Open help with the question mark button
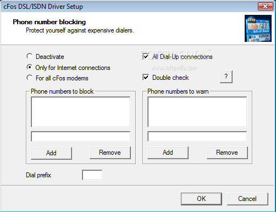The width and height of the screenshot is (276, 212). [x=226, y=77]
